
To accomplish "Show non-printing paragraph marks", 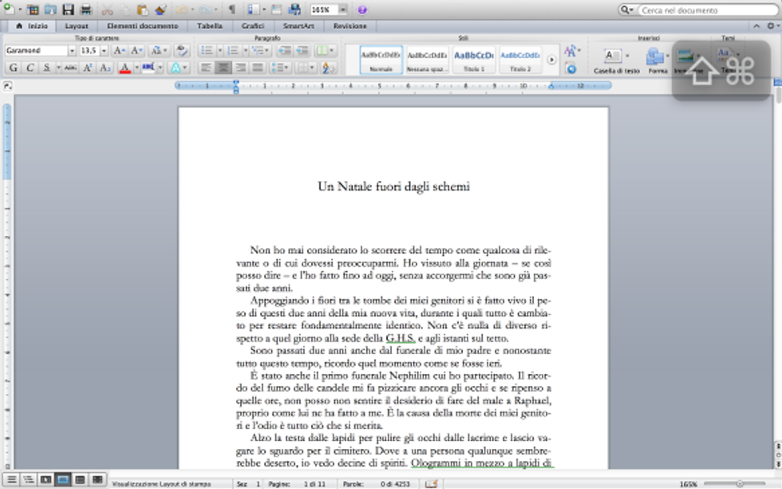I will click(x=232, y=10).
